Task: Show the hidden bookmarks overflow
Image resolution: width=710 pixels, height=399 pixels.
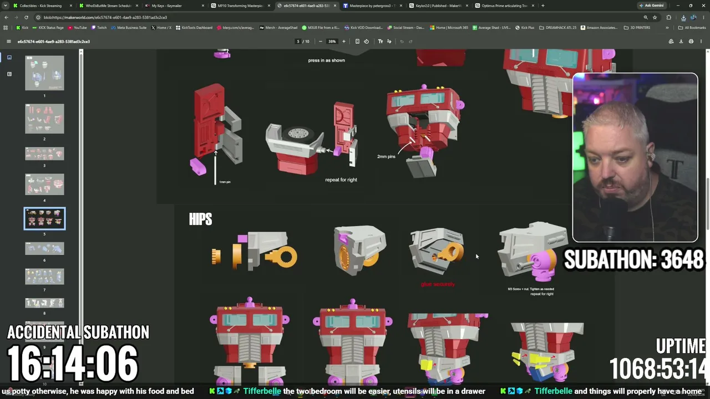Action: (667, 28)
